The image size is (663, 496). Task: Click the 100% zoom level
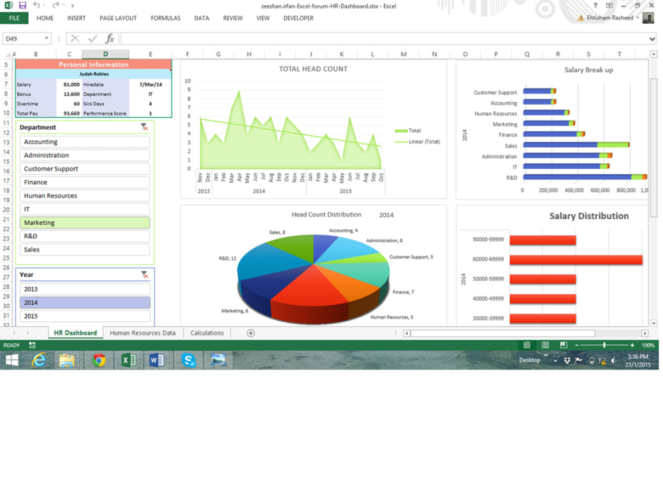coord(648,345)
